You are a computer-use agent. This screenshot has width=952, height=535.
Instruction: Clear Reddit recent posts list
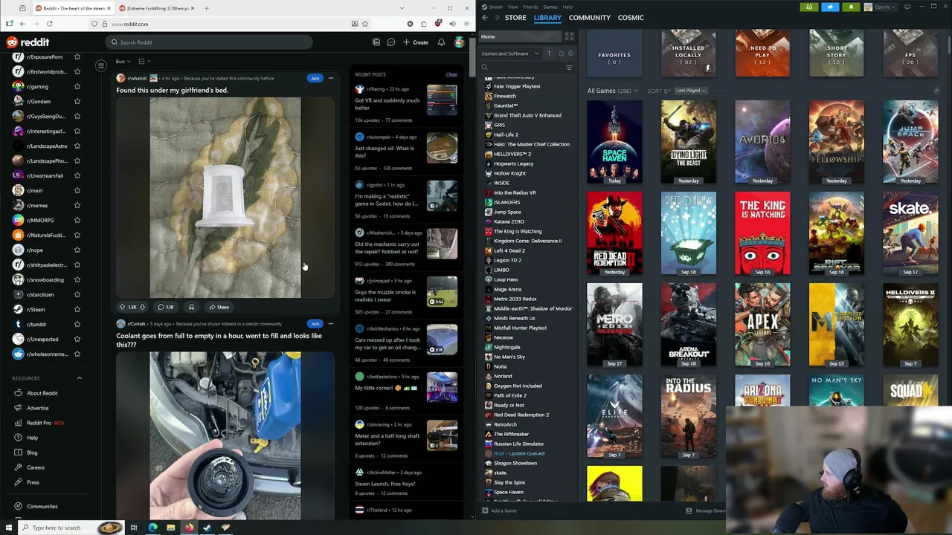[x=451, y=74]
